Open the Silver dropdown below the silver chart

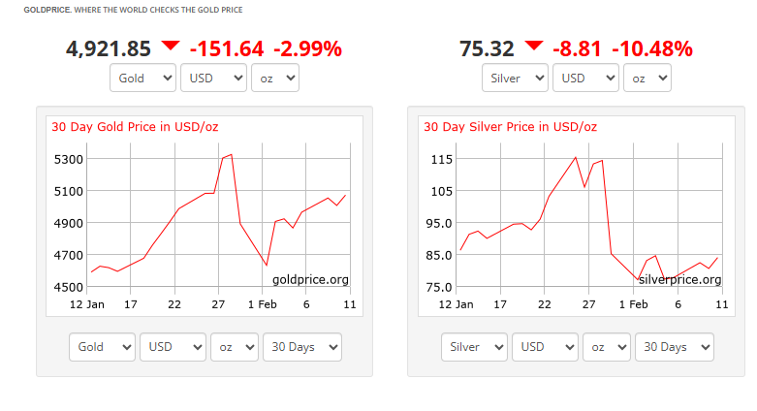pos(474,346)
